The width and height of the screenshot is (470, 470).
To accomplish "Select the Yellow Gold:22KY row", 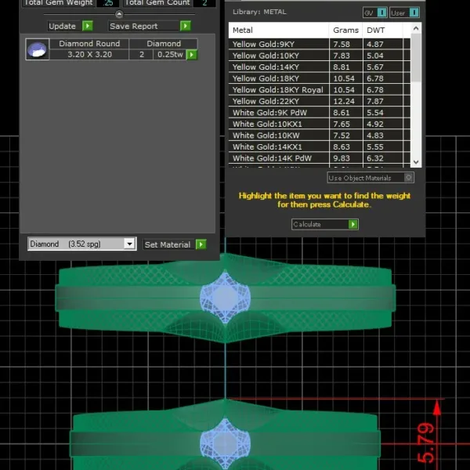I will (x=320, y=101).
